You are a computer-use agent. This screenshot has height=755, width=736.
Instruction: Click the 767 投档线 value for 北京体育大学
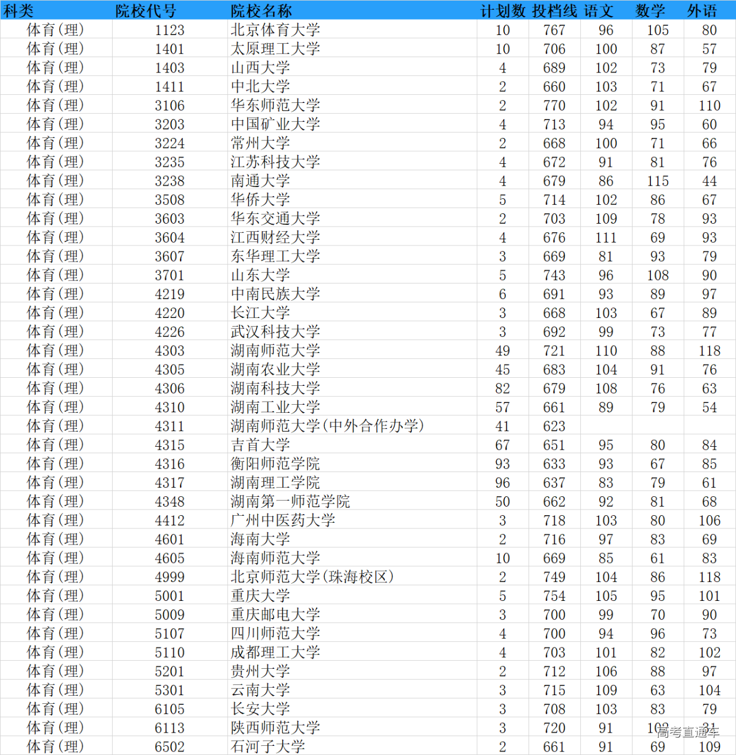[x=554, y=30]
